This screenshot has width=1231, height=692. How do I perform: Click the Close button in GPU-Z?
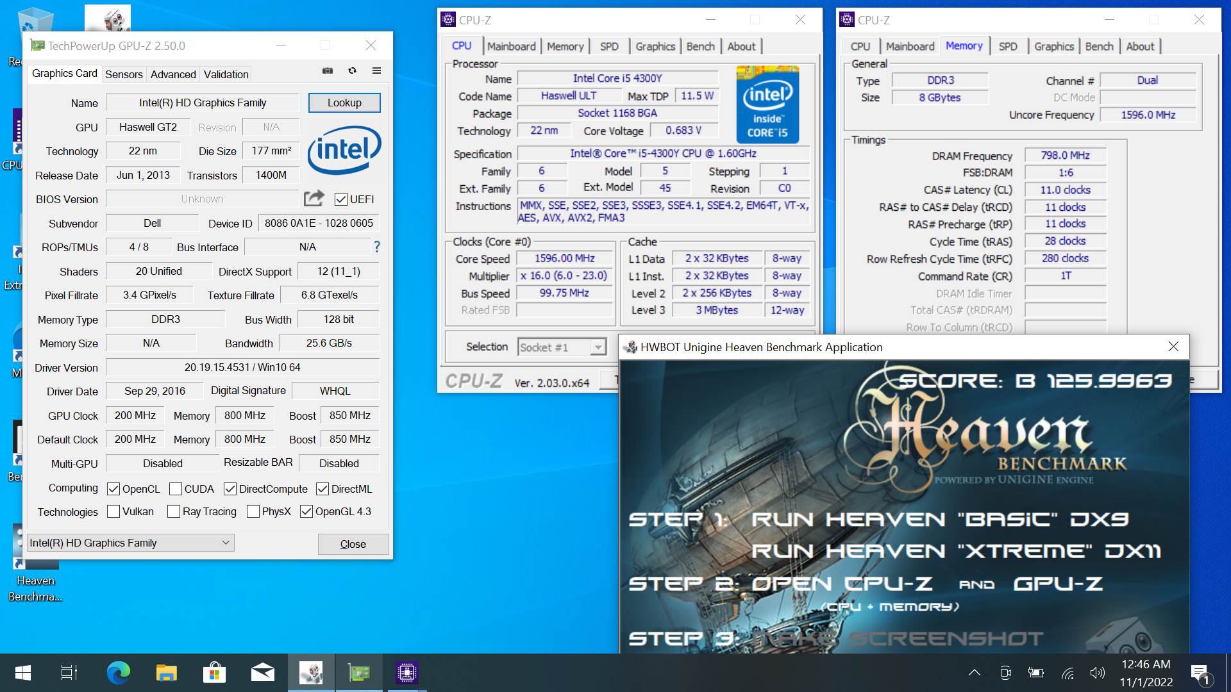pos(353,544)
